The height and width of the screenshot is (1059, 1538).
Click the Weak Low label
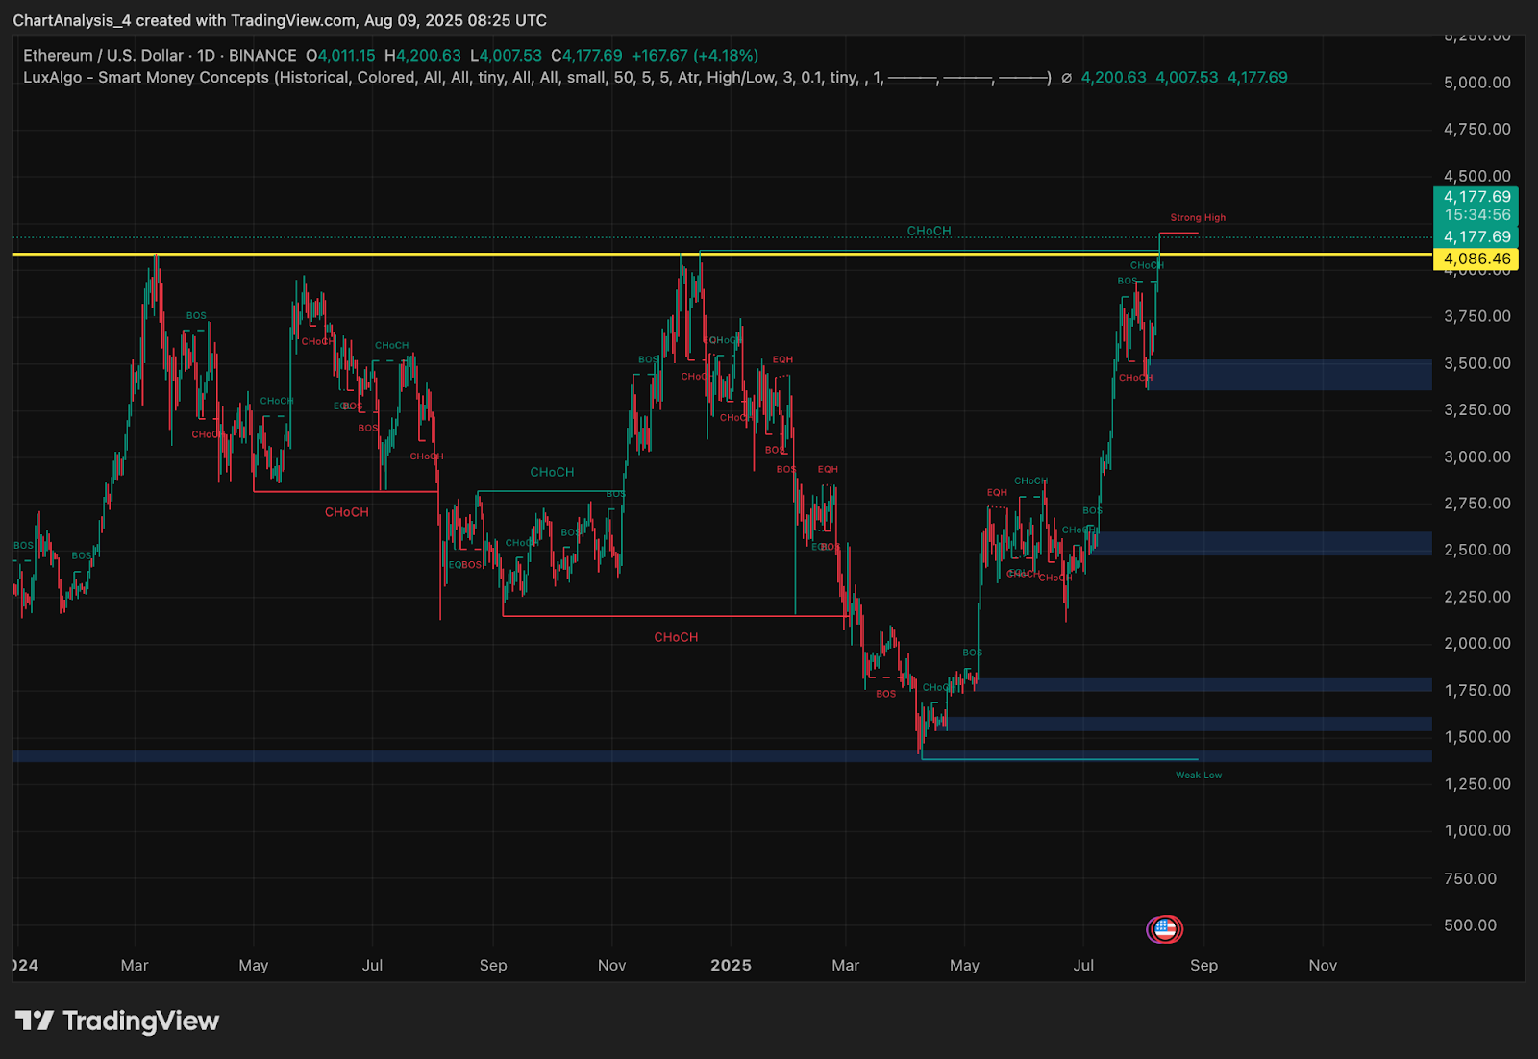coord(1199,776)
